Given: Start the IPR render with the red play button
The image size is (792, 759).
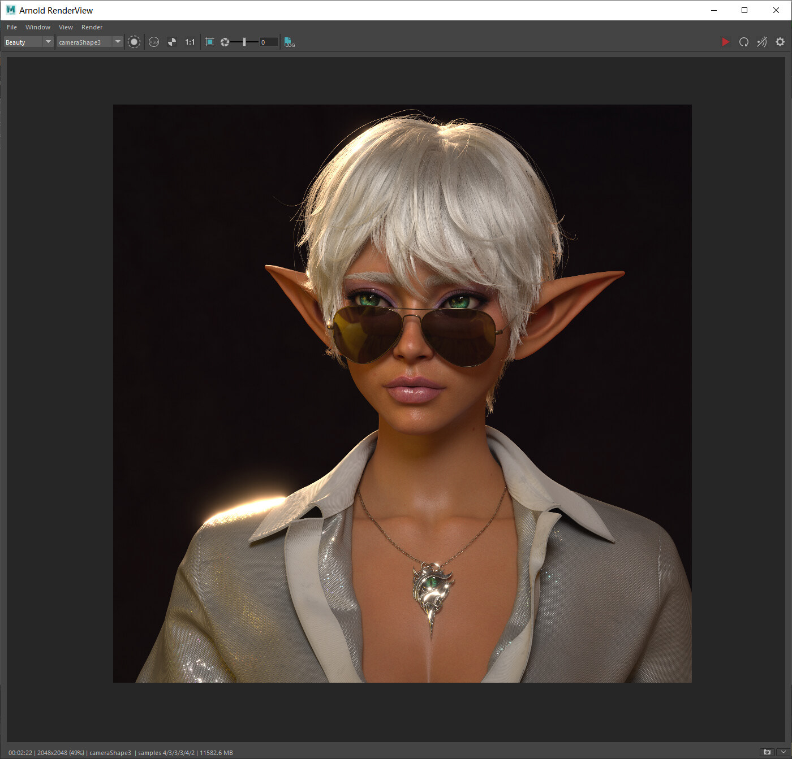Looking at the screenshot, I should pyautogui.click(x=725, y=42).
